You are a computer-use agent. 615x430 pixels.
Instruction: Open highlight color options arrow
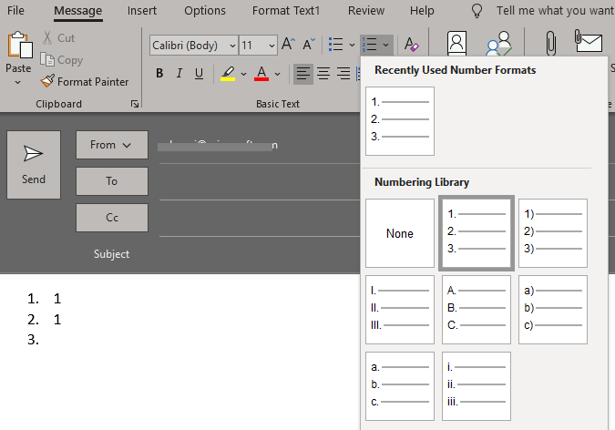tap(243, 74)
